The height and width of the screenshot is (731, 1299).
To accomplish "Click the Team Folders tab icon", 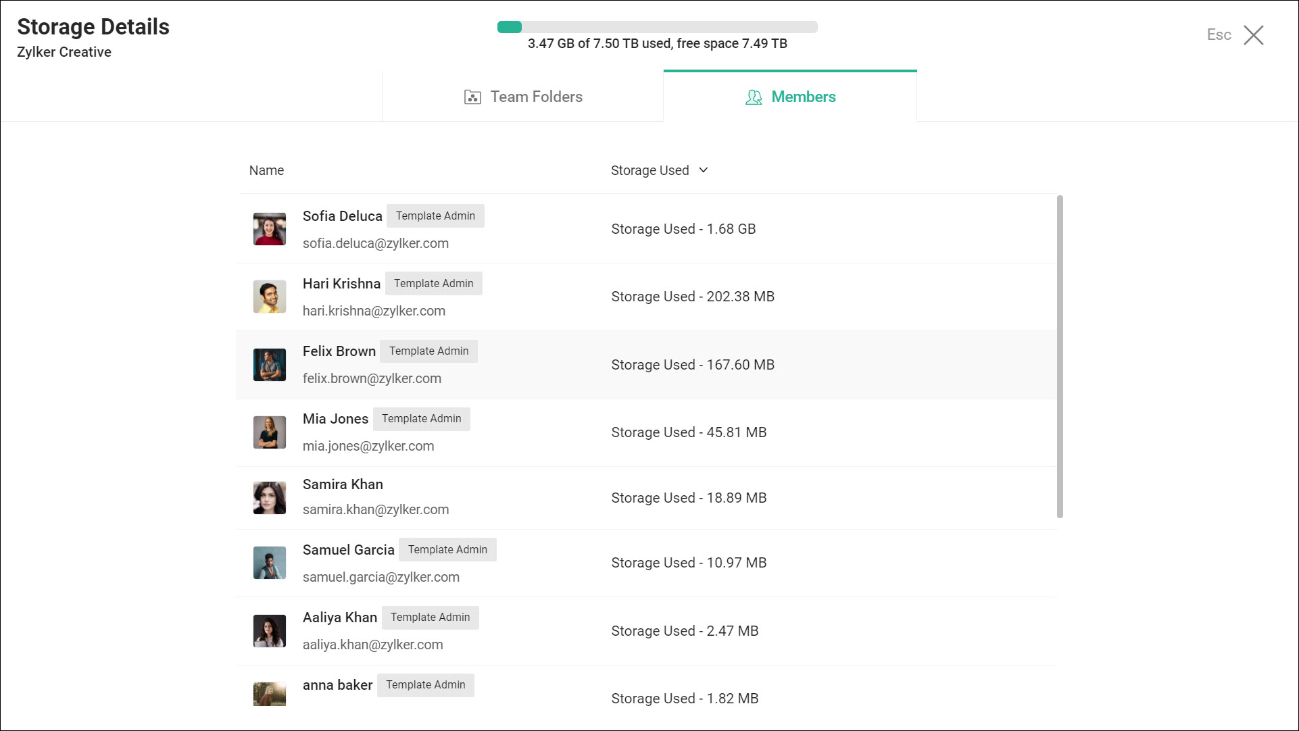I will point(472,97).
